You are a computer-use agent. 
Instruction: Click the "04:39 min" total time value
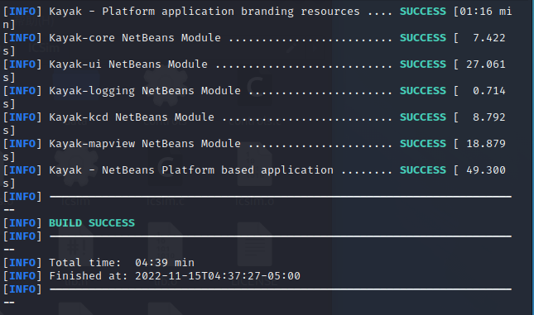165,263
